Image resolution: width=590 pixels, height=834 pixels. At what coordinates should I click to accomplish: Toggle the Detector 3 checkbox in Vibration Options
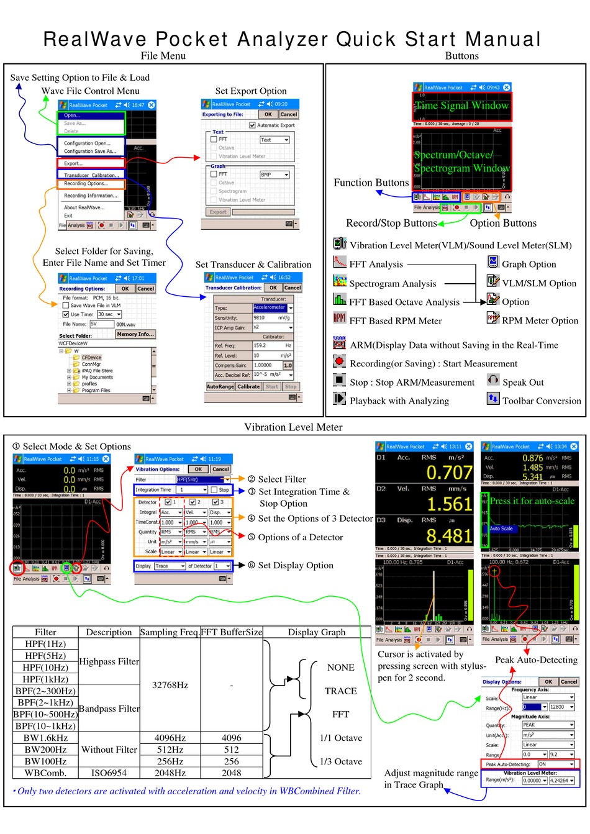[x=216, y=502]
